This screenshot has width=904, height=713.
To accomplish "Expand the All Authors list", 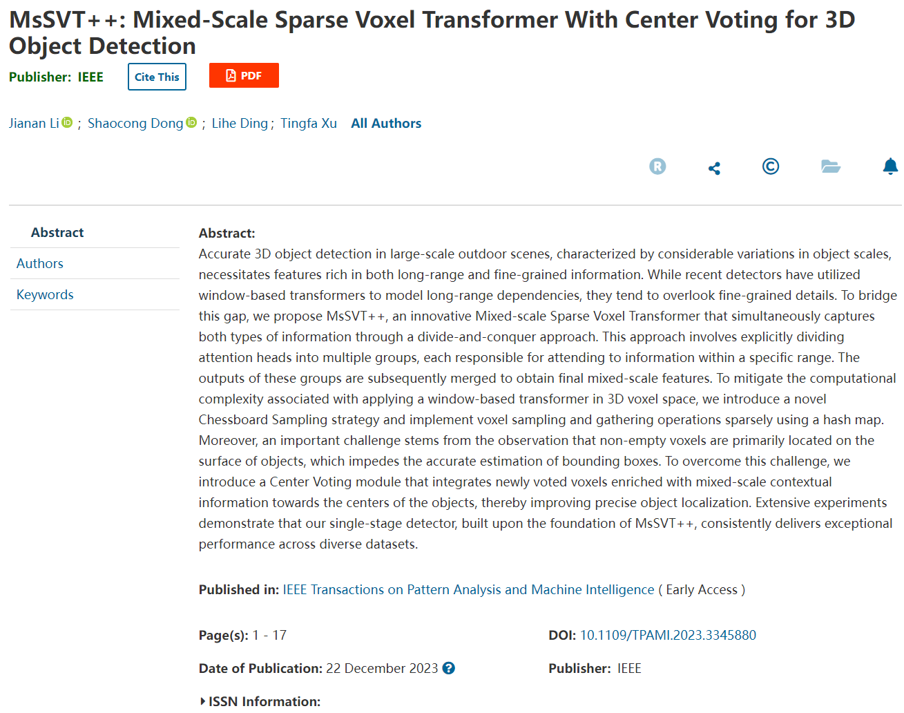I will click(386, 123).
